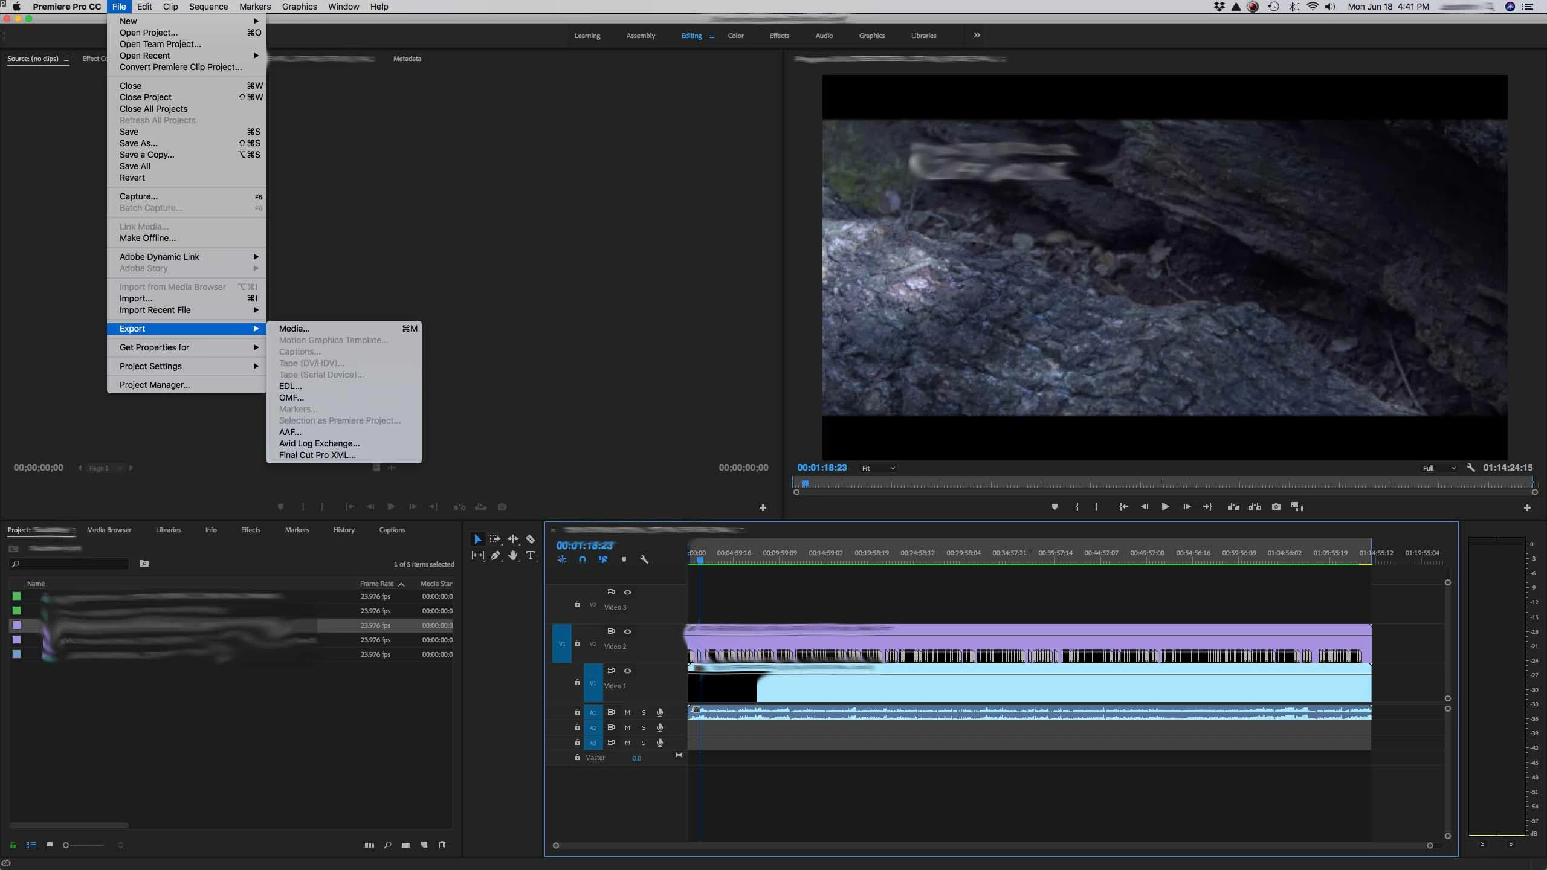Click the New Bin folder icon

click(405, 845)
